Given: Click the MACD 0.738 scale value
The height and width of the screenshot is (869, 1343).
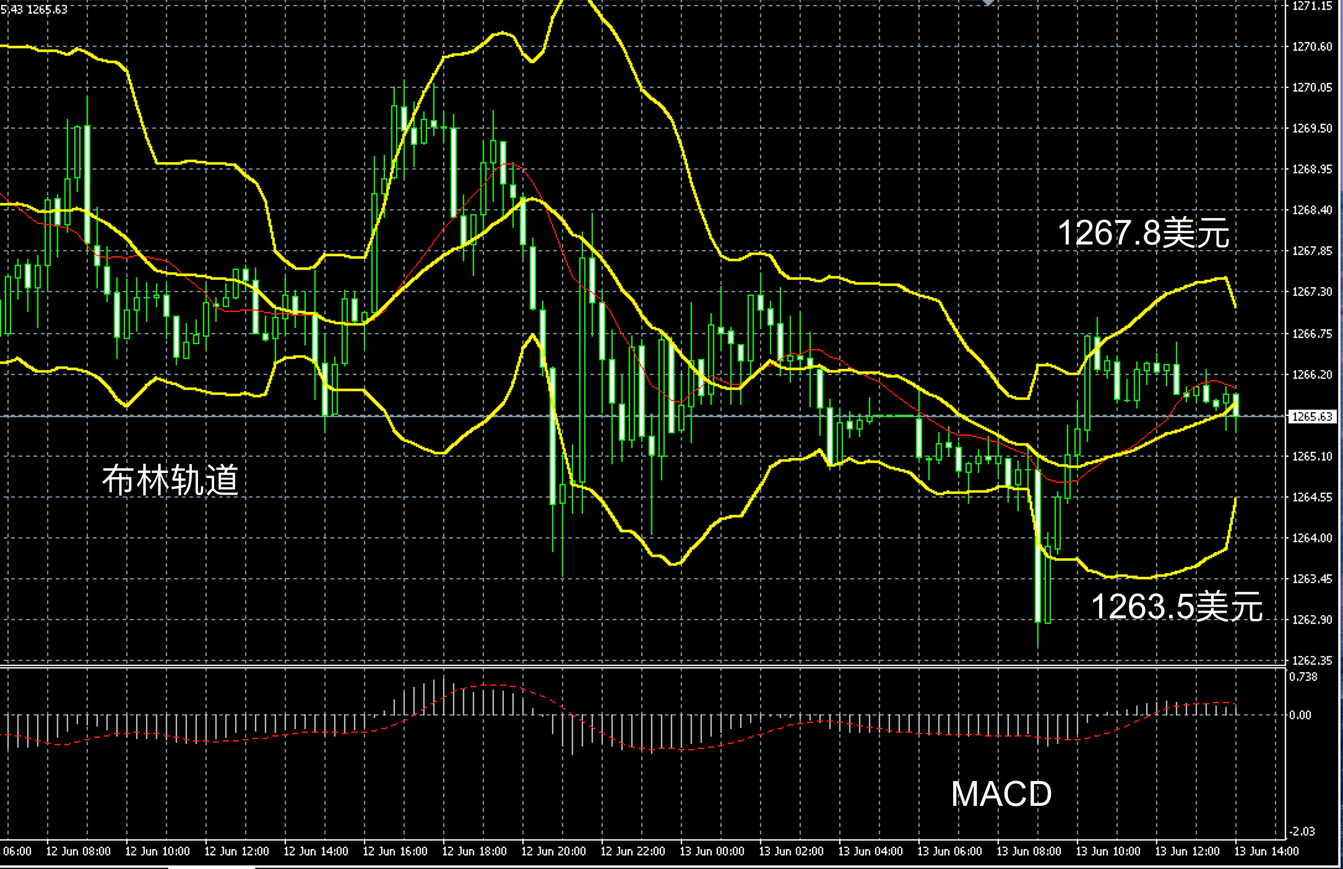Looking at the screenshot, I should pyautogui.click(x=1303, y=677).
